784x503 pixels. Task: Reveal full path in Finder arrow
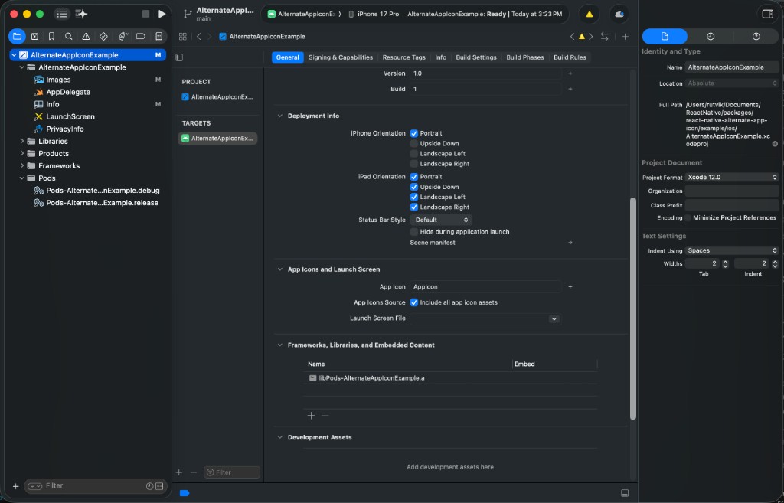point(775,144)
